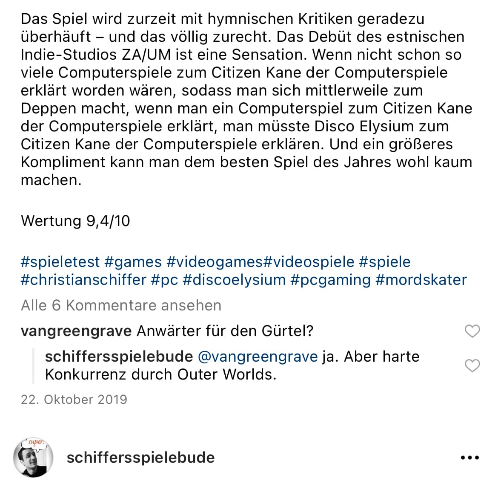Open the three-dots post options menu

(470, 458)
